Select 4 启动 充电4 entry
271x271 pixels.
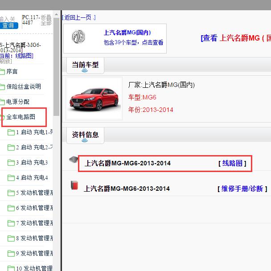pos(32,178)
